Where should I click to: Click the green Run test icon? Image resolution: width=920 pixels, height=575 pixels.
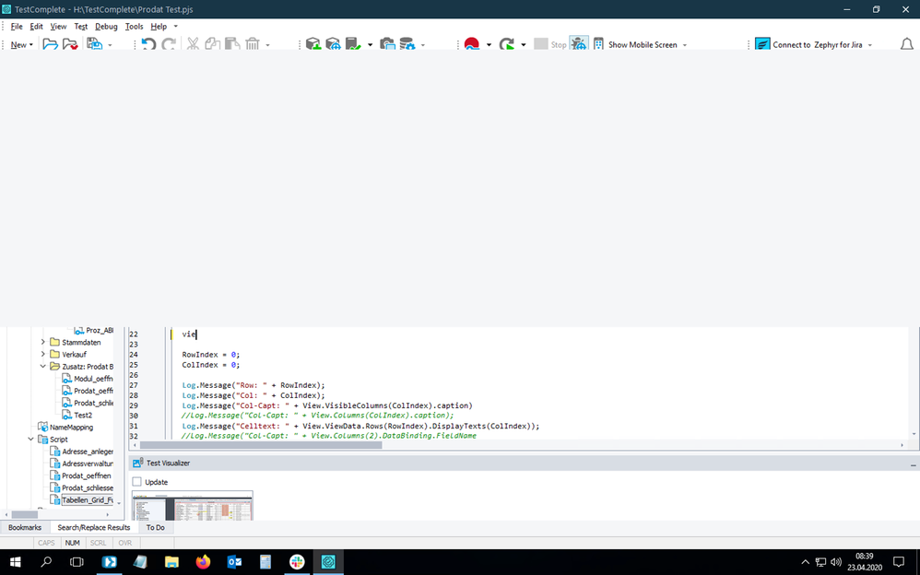click(x=506, y=44)
